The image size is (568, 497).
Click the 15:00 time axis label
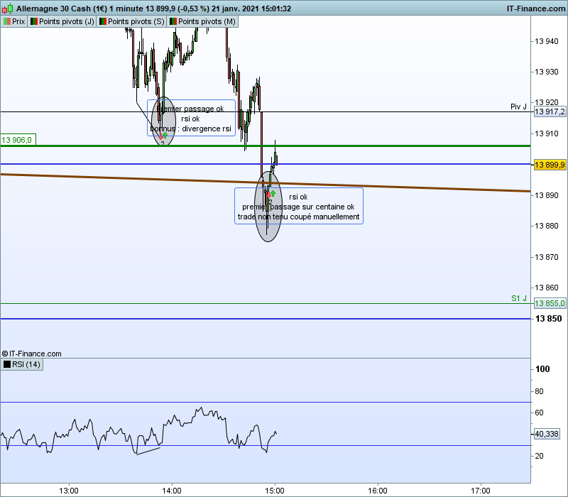point(275,491)
